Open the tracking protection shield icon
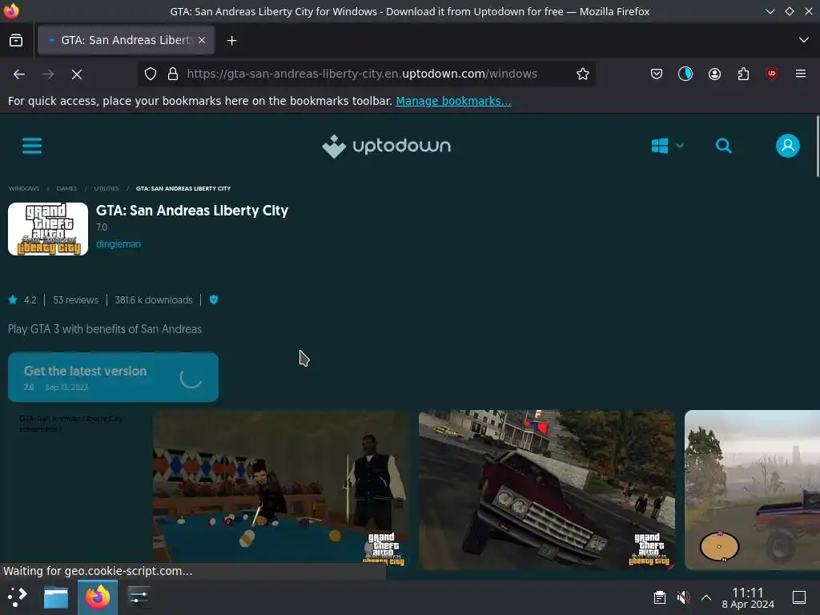Viewport: 820px width, 615px height. [x=151, y=74]
